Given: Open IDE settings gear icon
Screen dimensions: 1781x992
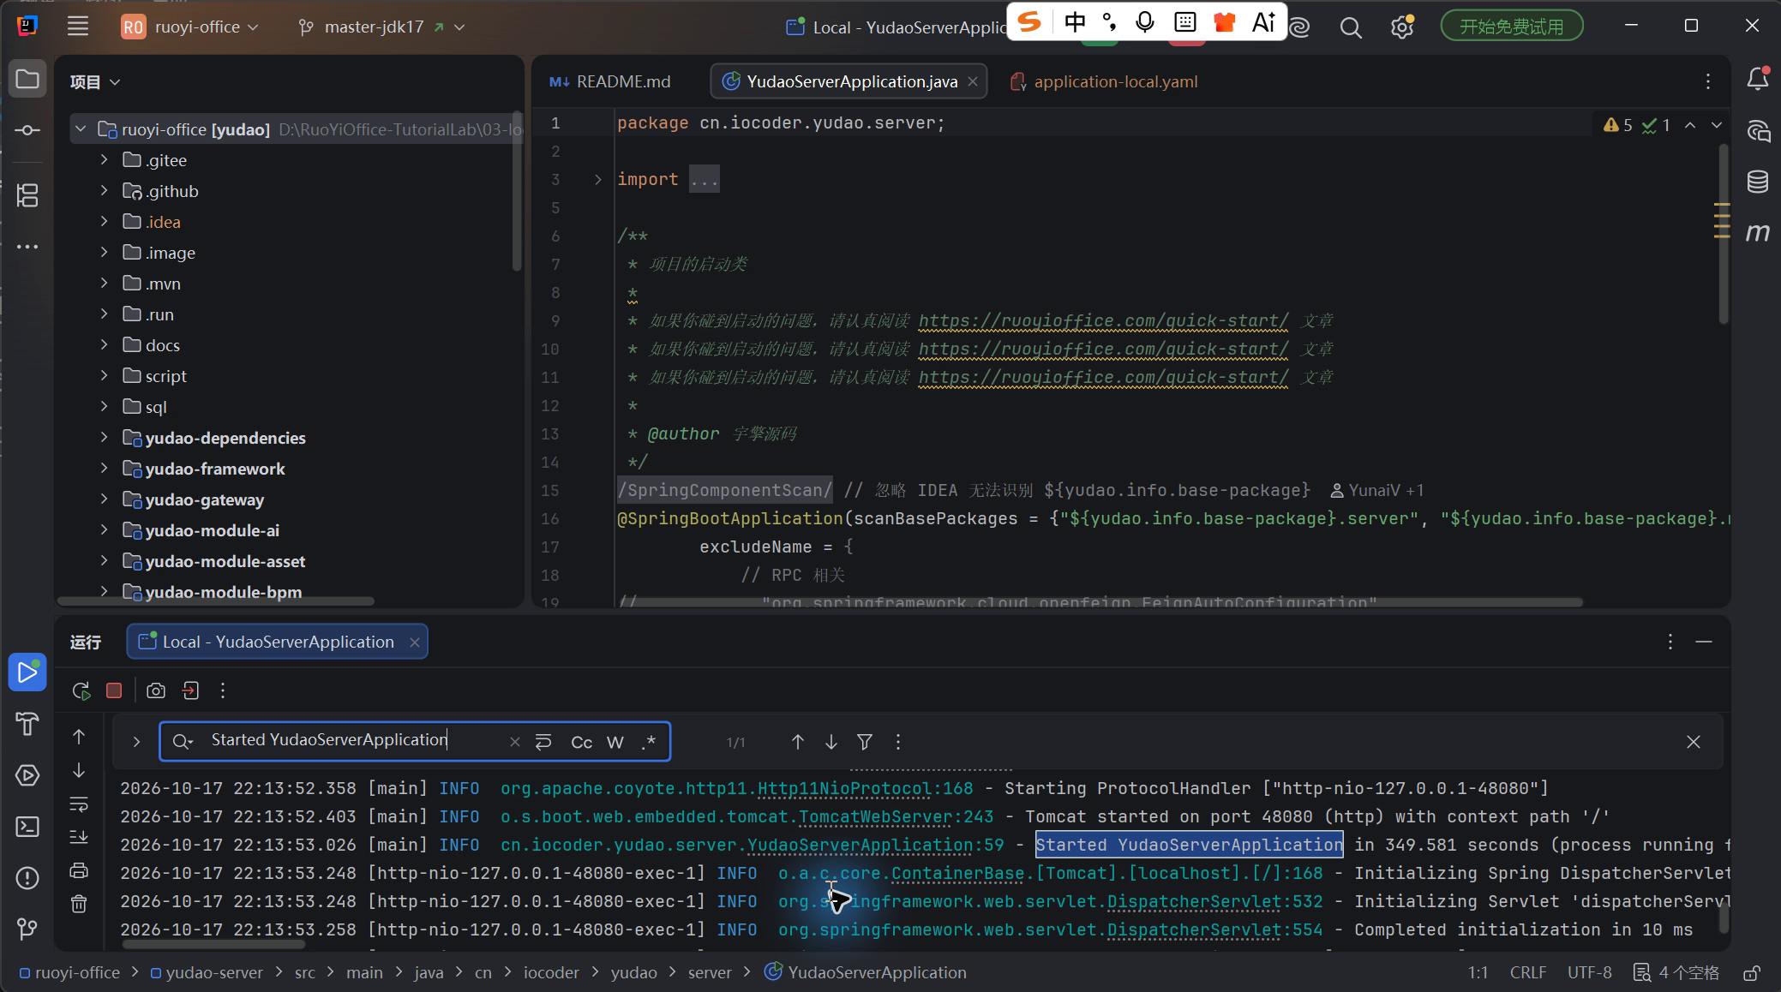Looking at the screenshot, I should (x=1402, y=27).
